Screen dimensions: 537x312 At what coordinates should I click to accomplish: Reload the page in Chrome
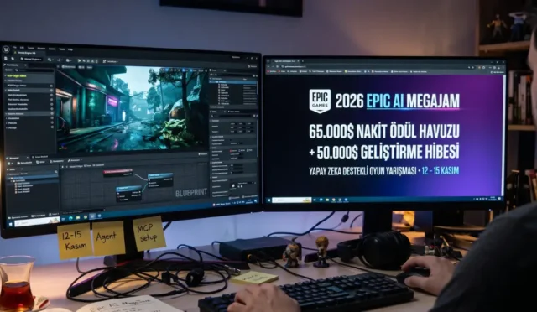click(278, 66)
